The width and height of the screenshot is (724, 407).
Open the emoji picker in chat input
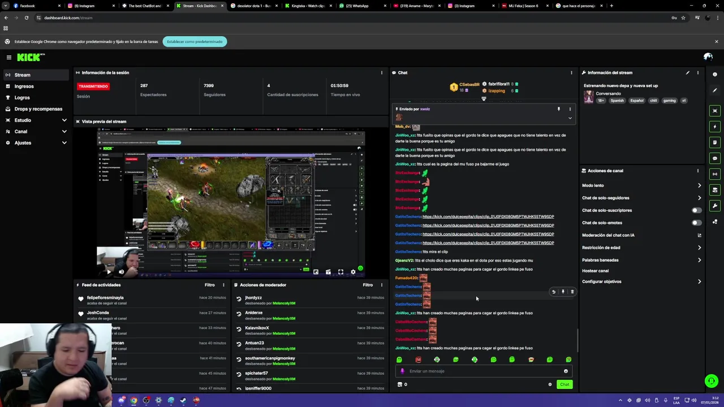point(566,371)
